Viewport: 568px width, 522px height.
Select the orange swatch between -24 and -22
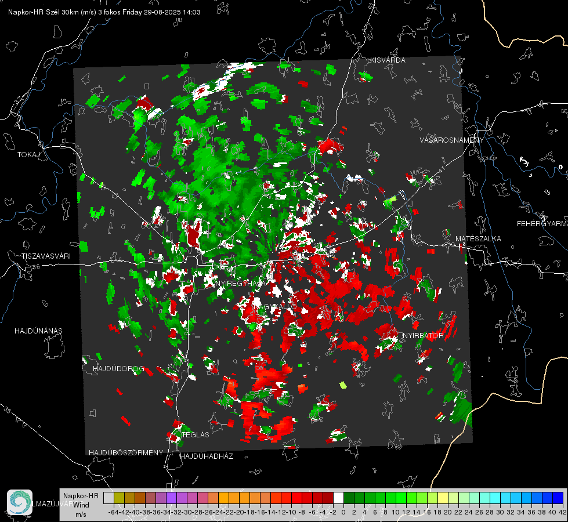(223, 498)
